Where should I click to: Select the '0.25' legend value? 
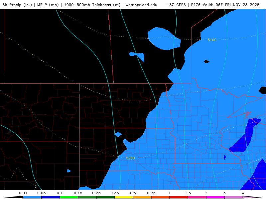click(96, 193)
